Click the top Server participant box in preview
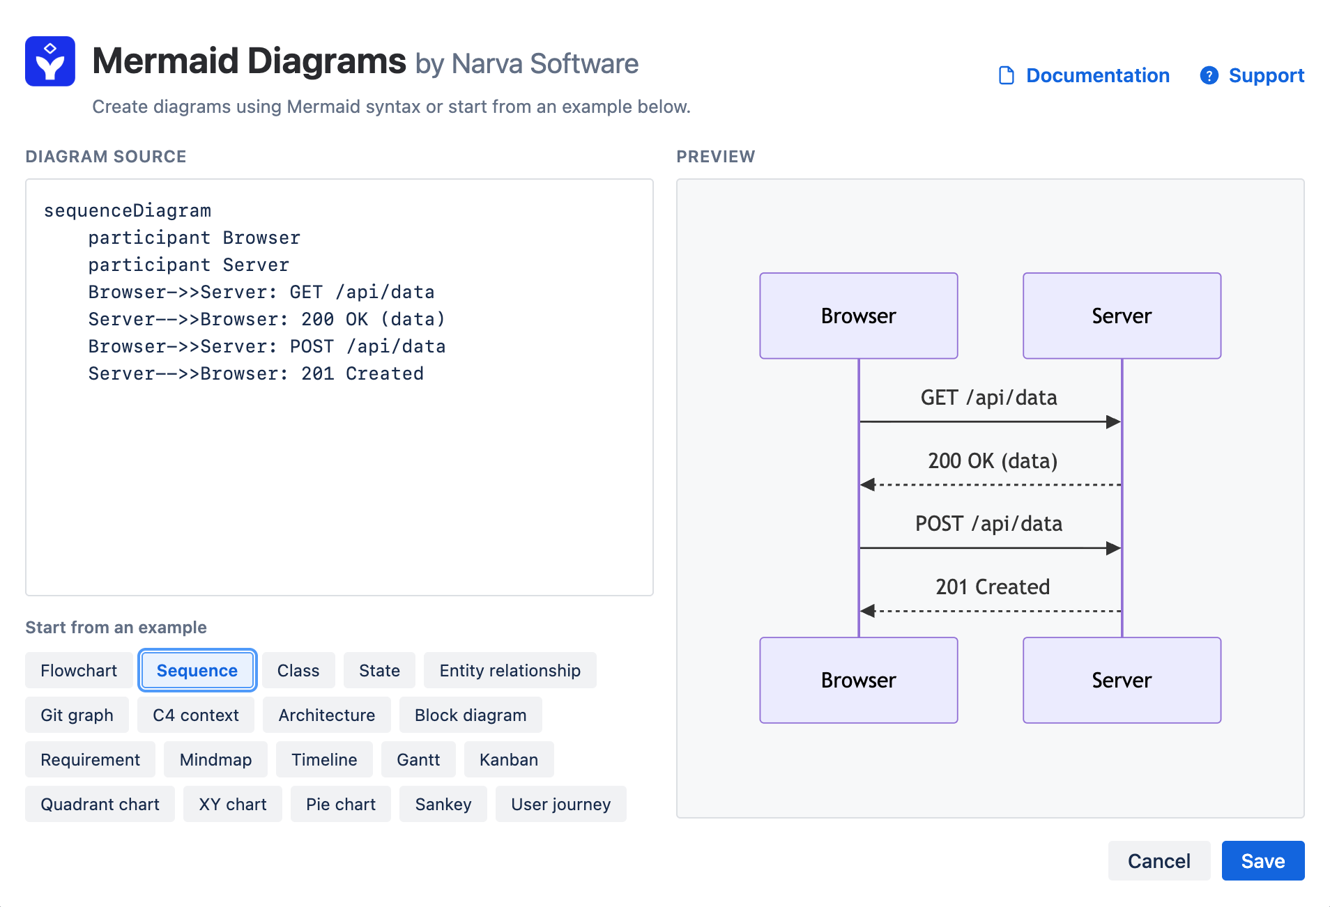Screen dimensions: 1330x907 click(1122, 316)
